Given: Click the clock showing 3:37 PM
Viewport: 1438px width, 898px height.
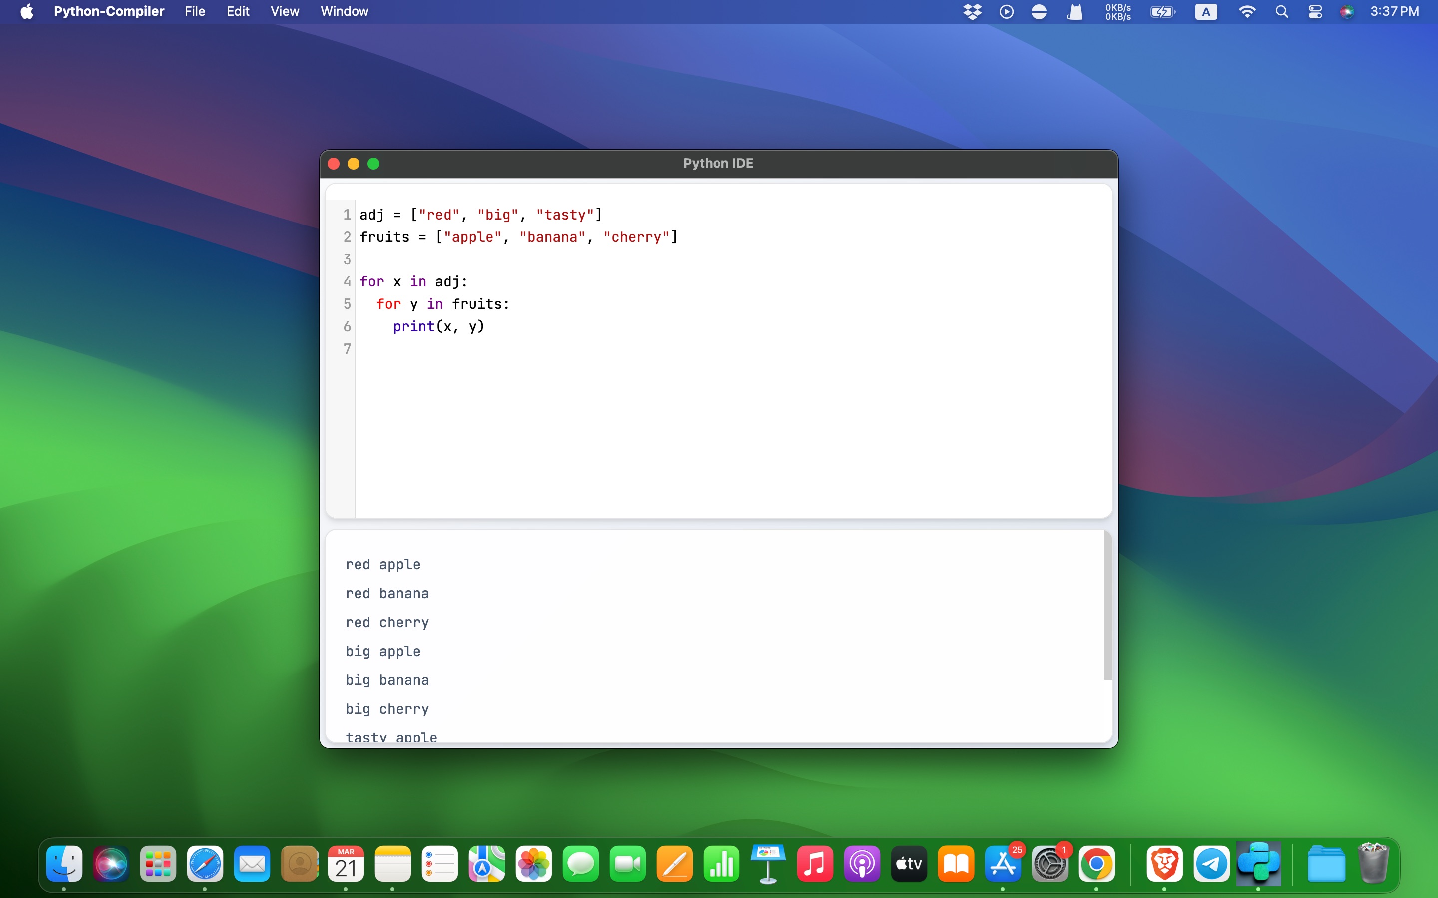Looking at the screenshot, I should (x=1394, y=12).
